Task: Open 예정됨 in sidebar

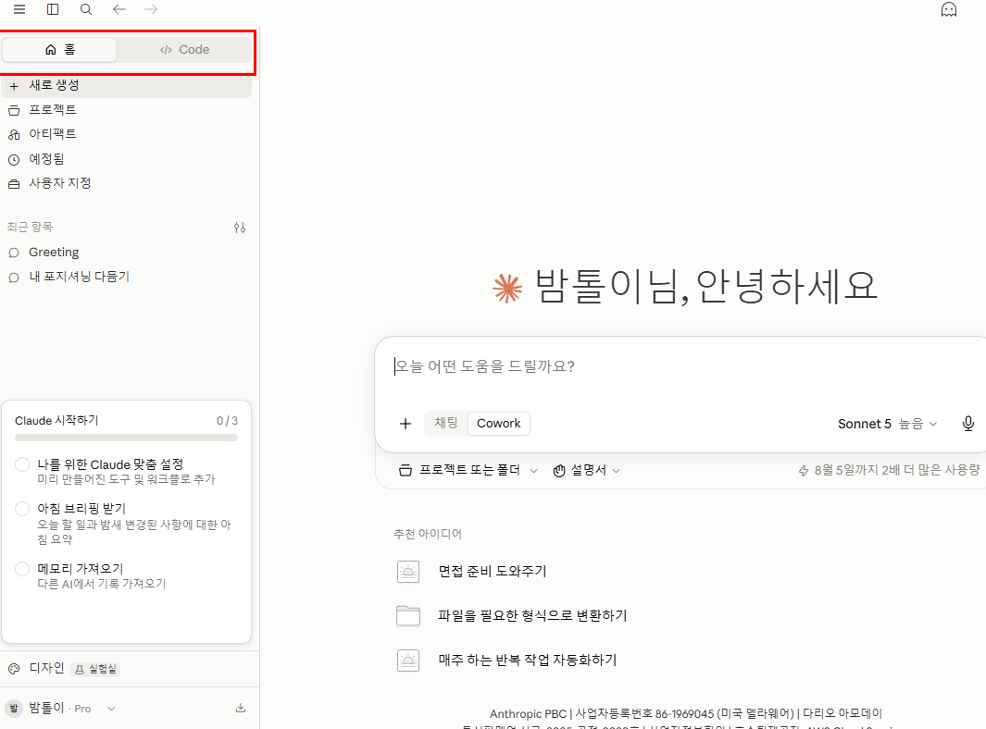Action: pos(126,159)
